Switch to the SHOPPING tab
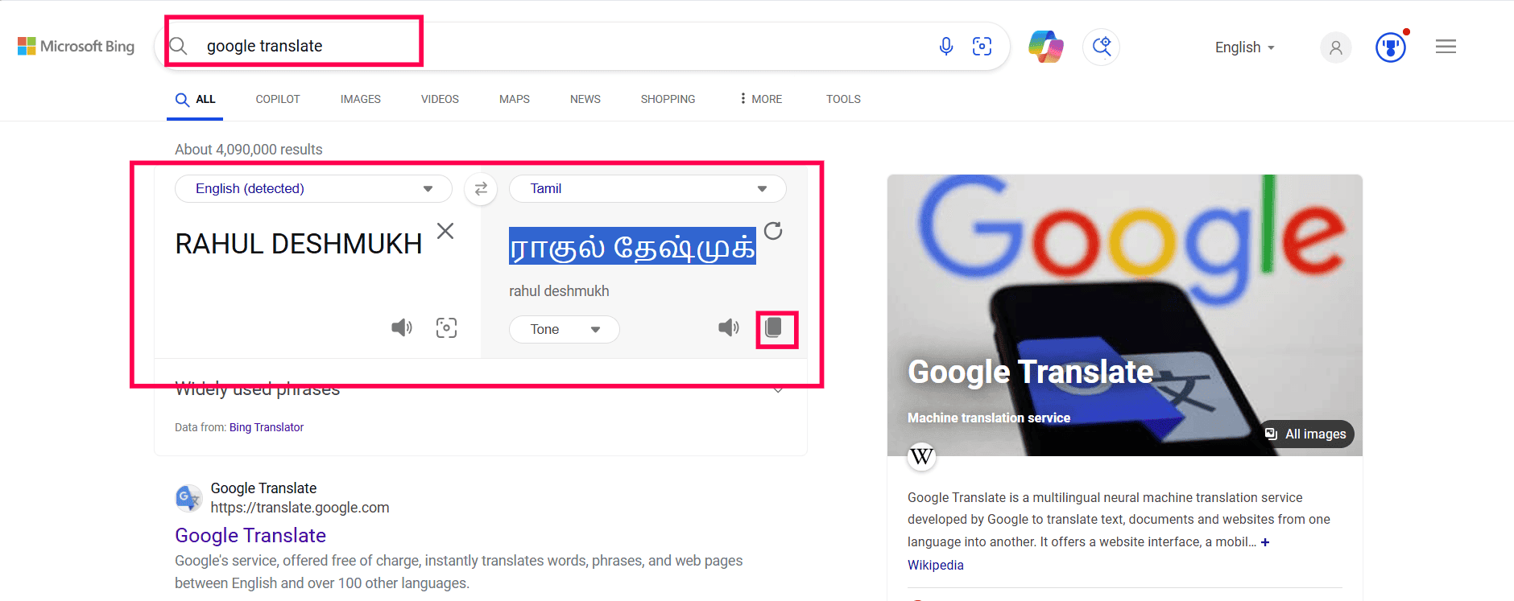 [668, 99]
